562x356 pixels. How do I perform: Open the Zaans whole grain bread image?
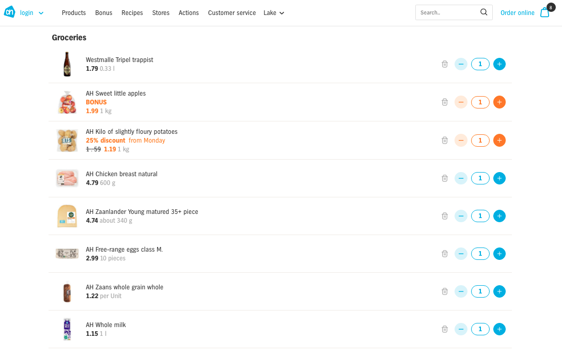coord(67,292)
